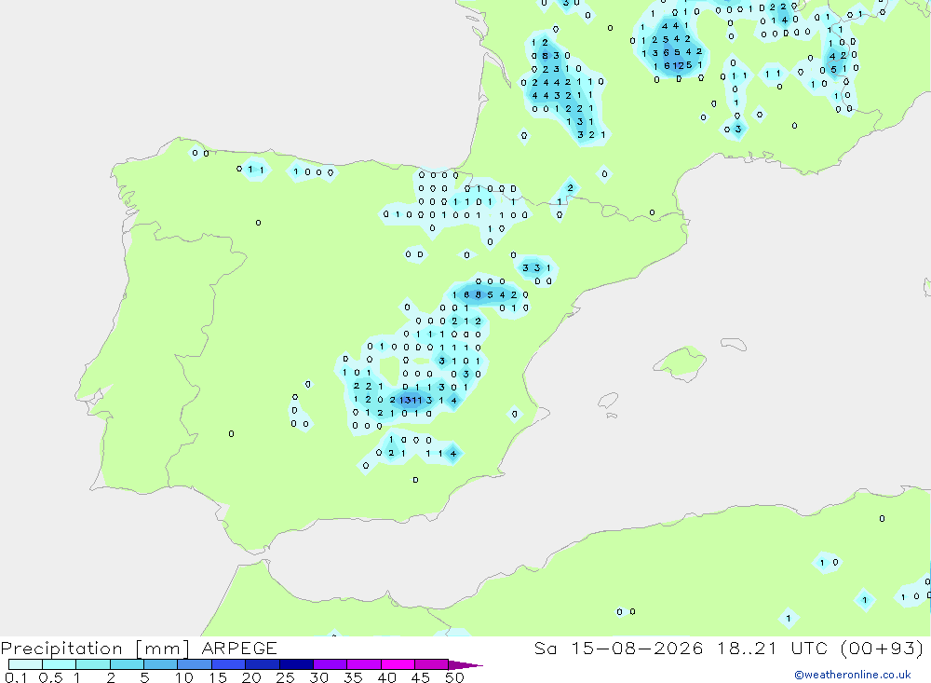Screen dimensions: 931x683
Task: Click the Ibiza island on the map
Action: coord(608,401)
